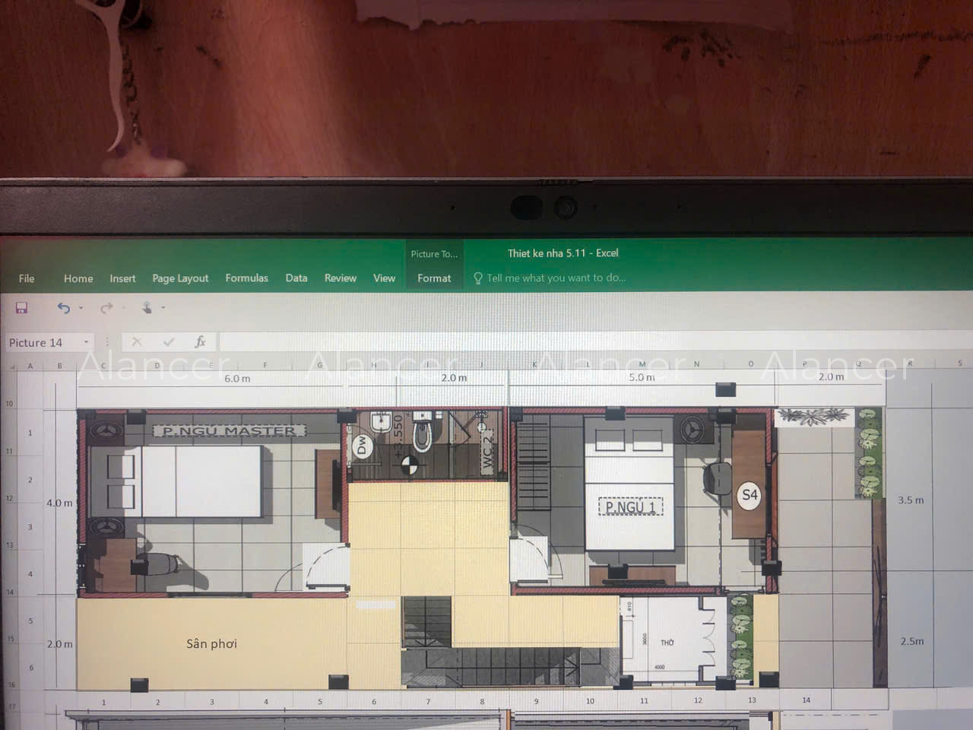Open the Insert ribbon tab
973x730 pixels.
[x=122, y=278]
